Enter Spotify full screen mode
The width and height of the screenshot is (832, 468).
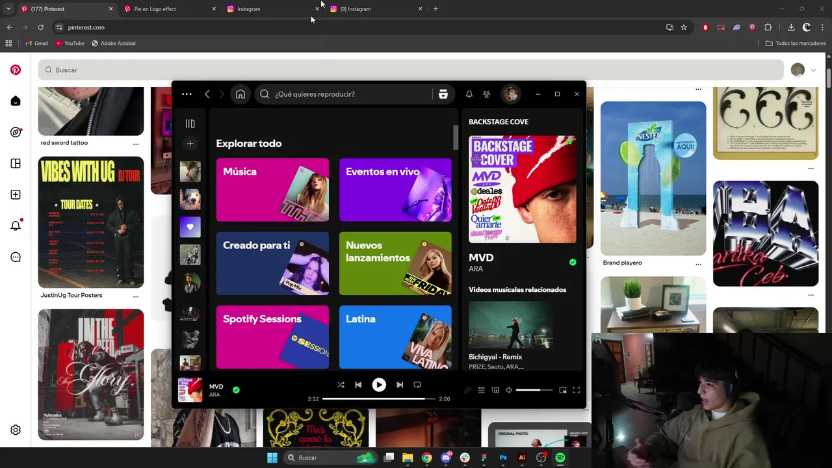click(x=577, y=390)
